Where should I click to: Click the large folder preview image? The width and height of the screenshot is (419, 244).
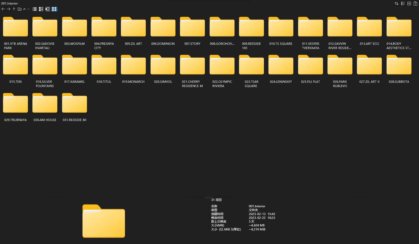coord(104,221)
